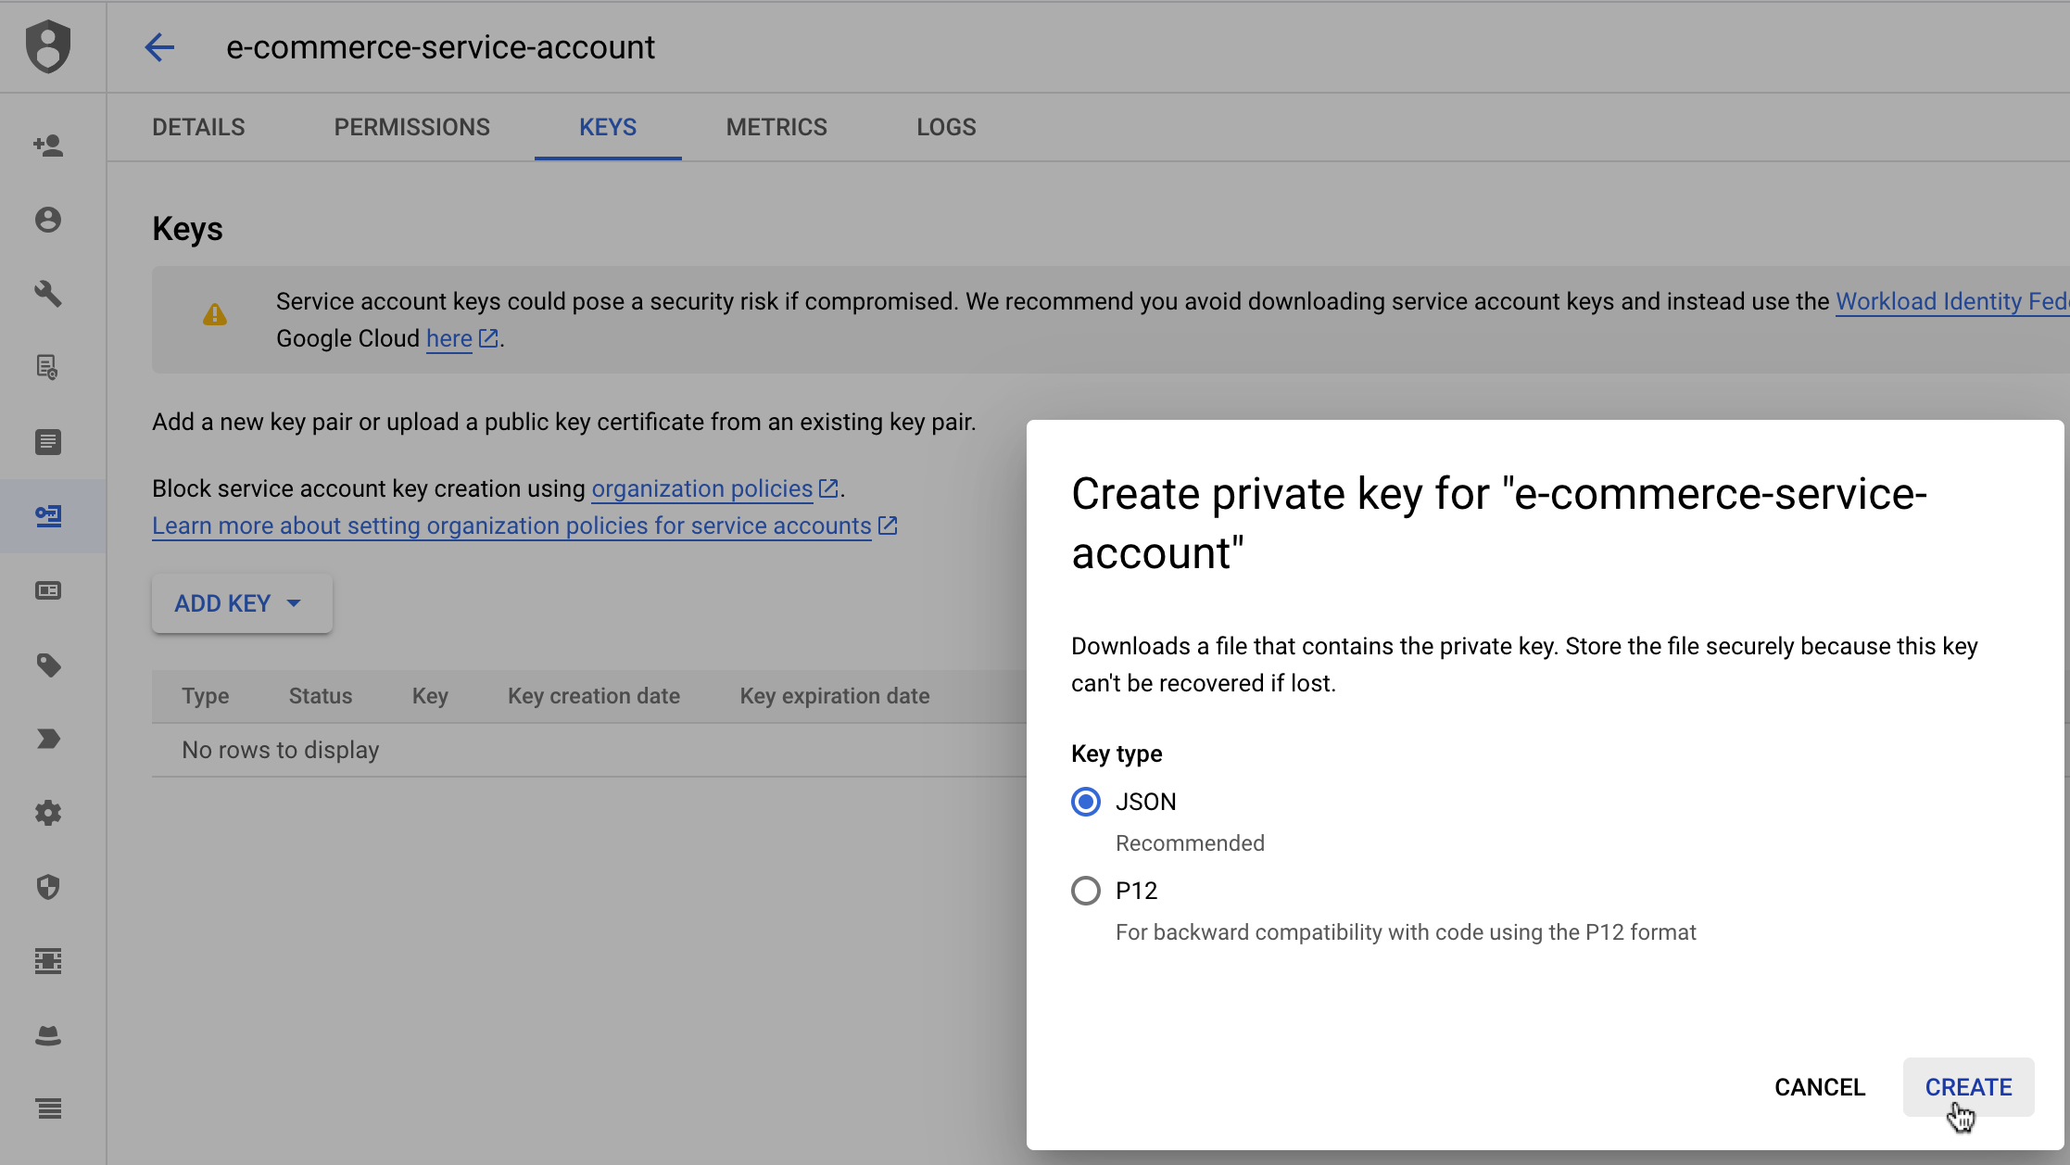Viewport: 2070px width, 1165px height.
Task: Open the METRICS tab
Action: 776,127
